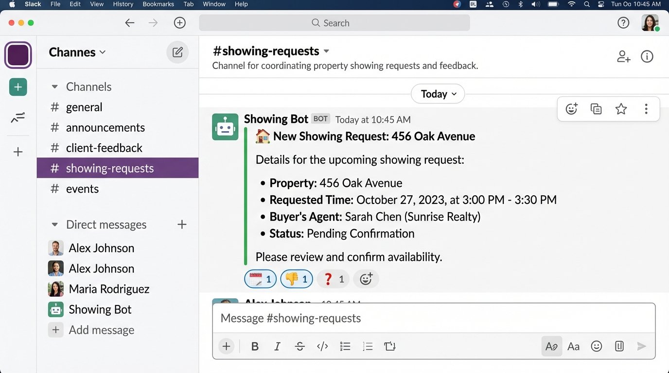Click the add people to channel icon

[623, 56]
